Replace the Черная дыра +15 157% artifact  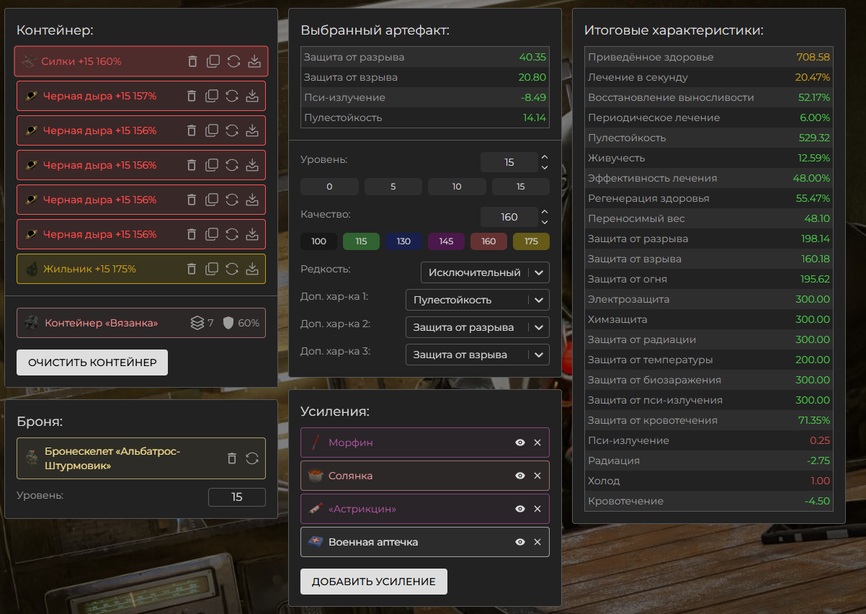pyautogui.click(x=232, y=96)
